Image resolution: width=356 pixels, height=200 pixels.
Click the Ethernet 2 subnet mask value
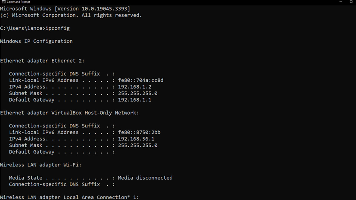[138, 93]
